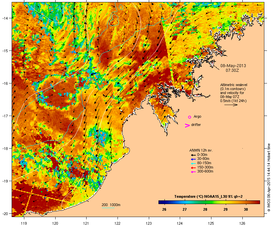Click the ANMN 12h av. legend heading
273x226 pixels.
(x=201, y=150)
